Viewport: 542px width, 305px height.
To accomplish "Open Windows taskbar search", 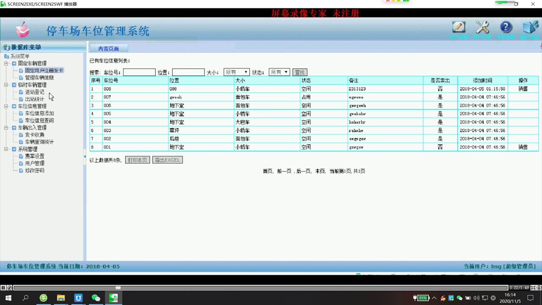I will [25, 298].
